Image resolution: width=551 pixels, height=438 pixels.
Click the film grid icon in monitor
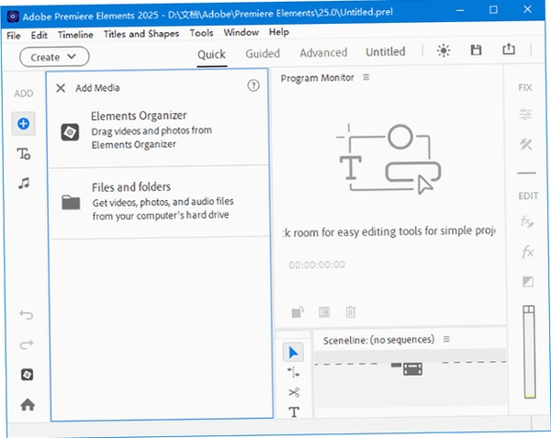(x=324, y=312)
